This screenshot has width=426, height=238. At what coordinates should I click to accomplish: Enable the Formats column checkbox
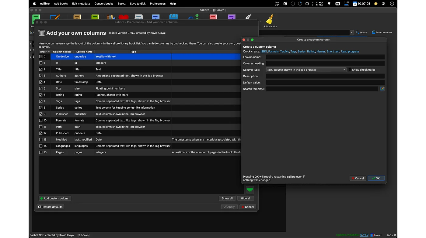tap(41, 120)
